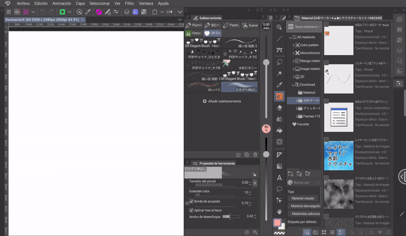This screenshot has width=406, height=236.
Task: Toggle the Borde de acuarela checkbox
Action: coord(191,201)
